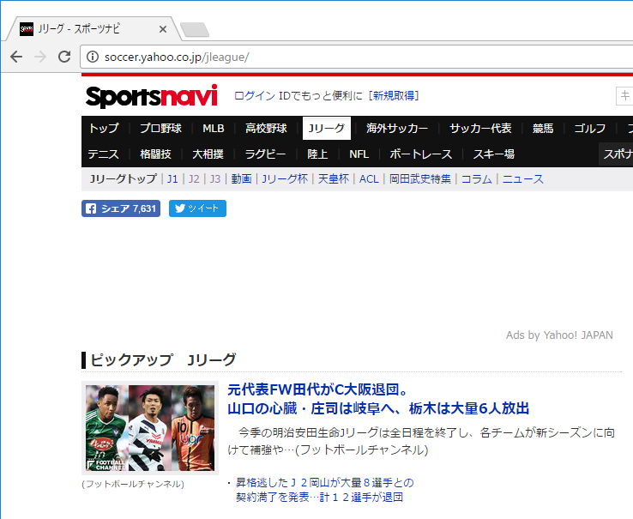Click the ログイン link
The height and width of the screenshot is (519, 633).
coord(255,95)
